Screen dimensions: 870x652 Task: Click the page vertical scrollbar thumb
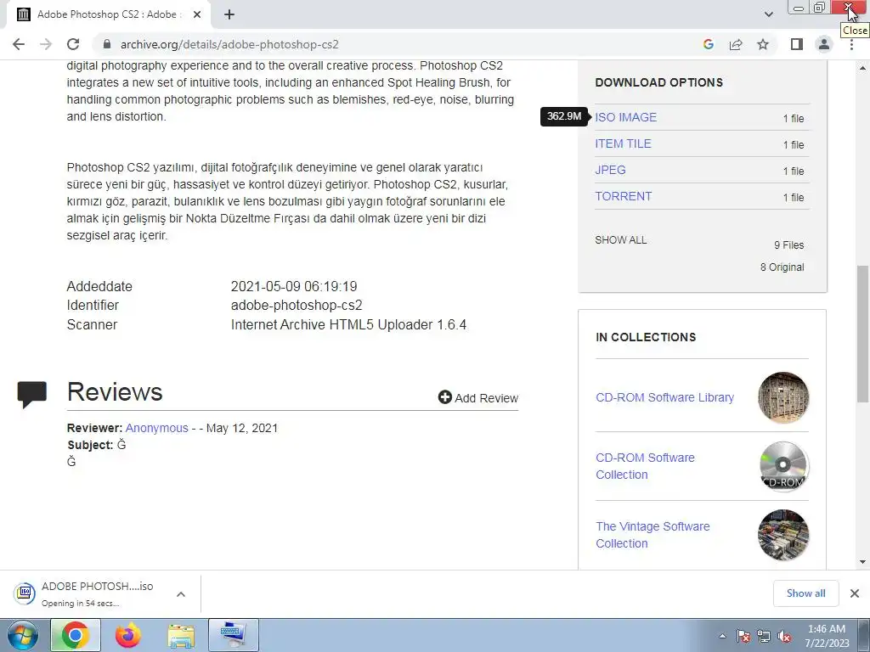point(862,334)
